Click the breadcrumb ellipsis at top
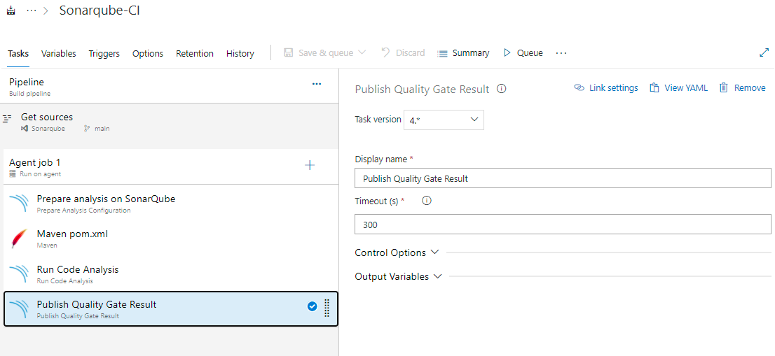The height and width of the screenshot is (356, 775). pyautogui.click(x=32, y=11)
